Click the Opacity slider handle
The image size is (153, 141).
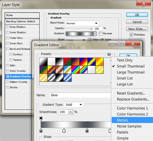click(91, 28)
